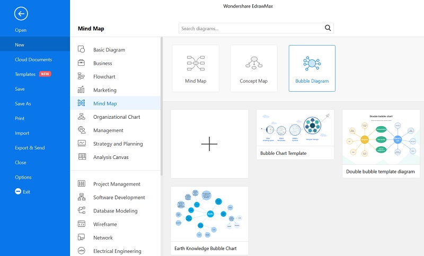Select Electrical Engineering category label
The height and width of the screenshot is (256, 424).
tap(117, 251)
